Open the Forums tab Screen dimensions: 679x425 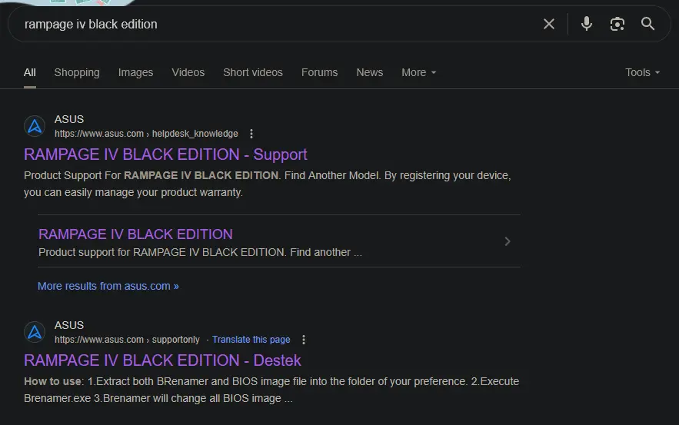(x=320, y=72)
